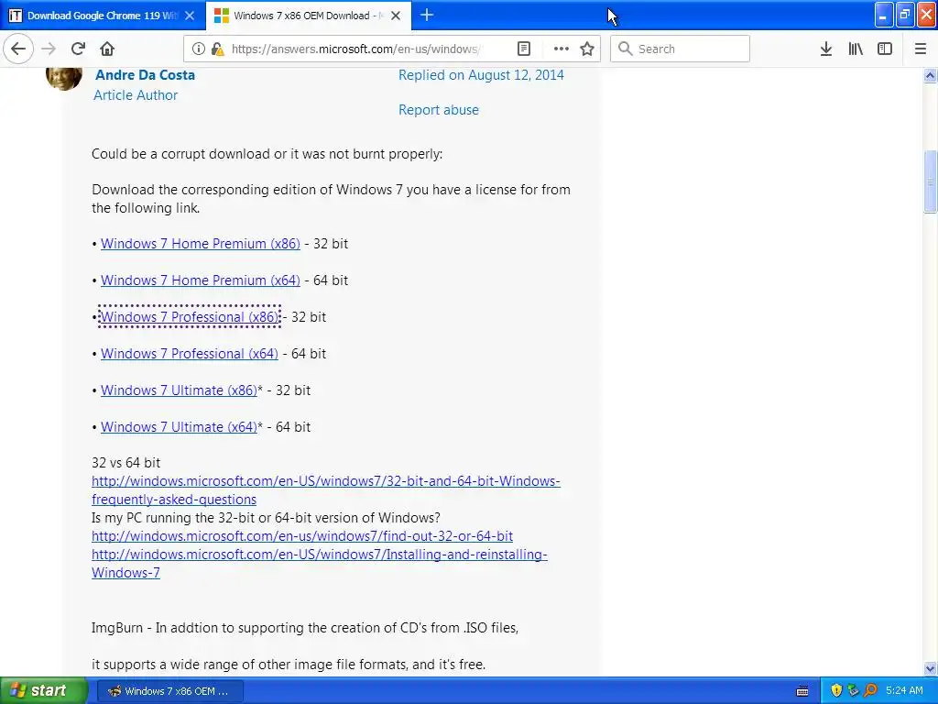
Task: Click the vertical scrollbar thumb
Action: point(931,181)
